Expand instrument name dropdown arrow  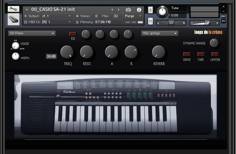[27, 10]
